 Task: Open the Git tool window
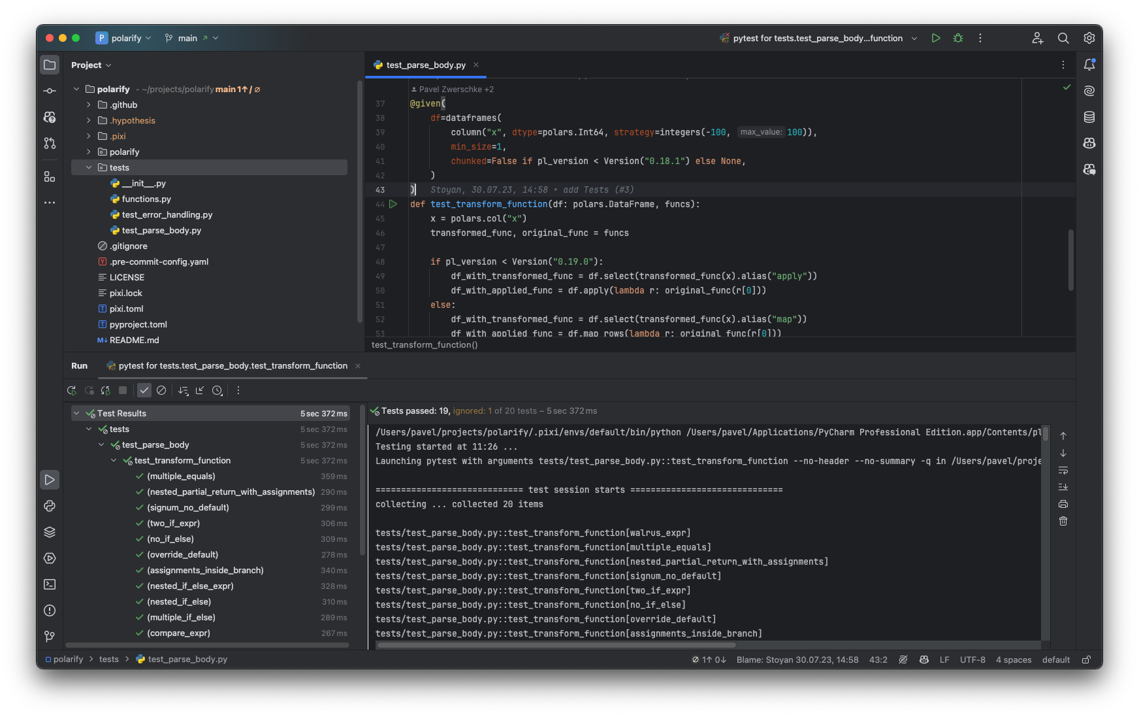coord(50,636)
